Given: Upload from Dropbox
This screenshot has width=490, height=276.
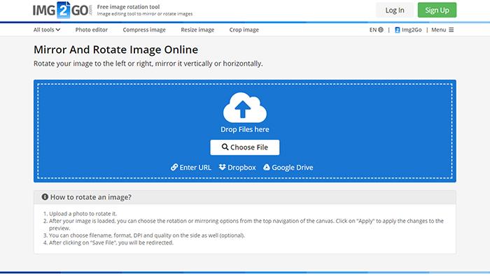Looking at the screenshot, I should coord(237,167).
